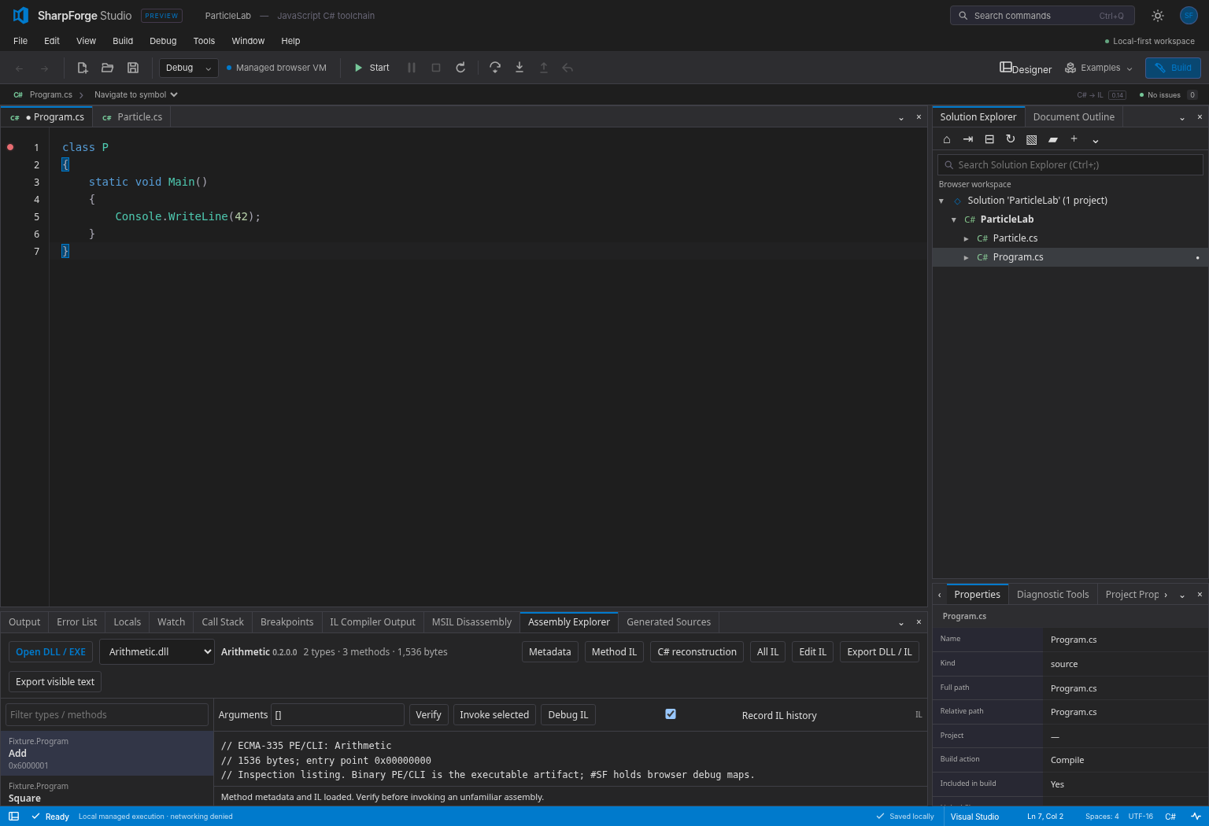
Task: Open the Arithmetic.dll assembly dropdown
Action: pos(157,651)
